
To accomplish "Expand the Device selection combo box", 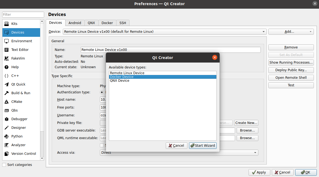I will 165,32.
